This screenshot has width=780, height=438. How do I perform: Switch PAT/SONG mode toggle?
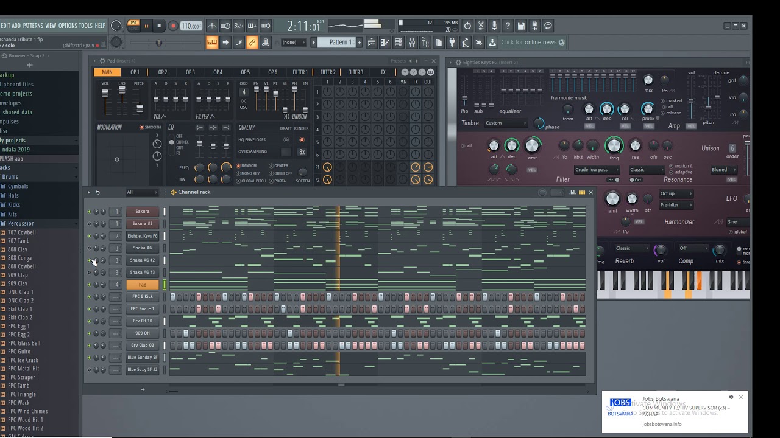coord(133,26)
